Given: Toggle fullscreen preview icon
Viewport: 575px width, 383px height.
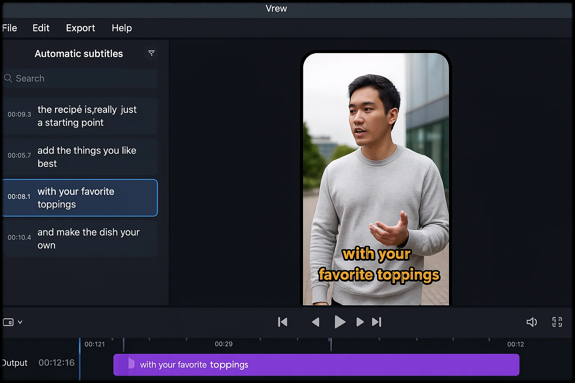Looking at the screenshot, I should (557, 322).
